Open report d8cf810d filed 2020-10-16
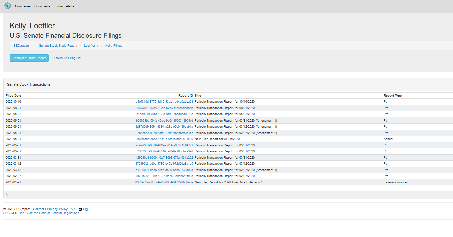This screenshot has height=237, width=453. 164,102
